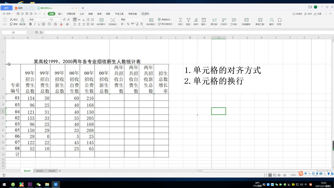The width and height of the screenshot is (334, 188).
Task: Toggle italic formatting
Action: click(x=35, y=24)
